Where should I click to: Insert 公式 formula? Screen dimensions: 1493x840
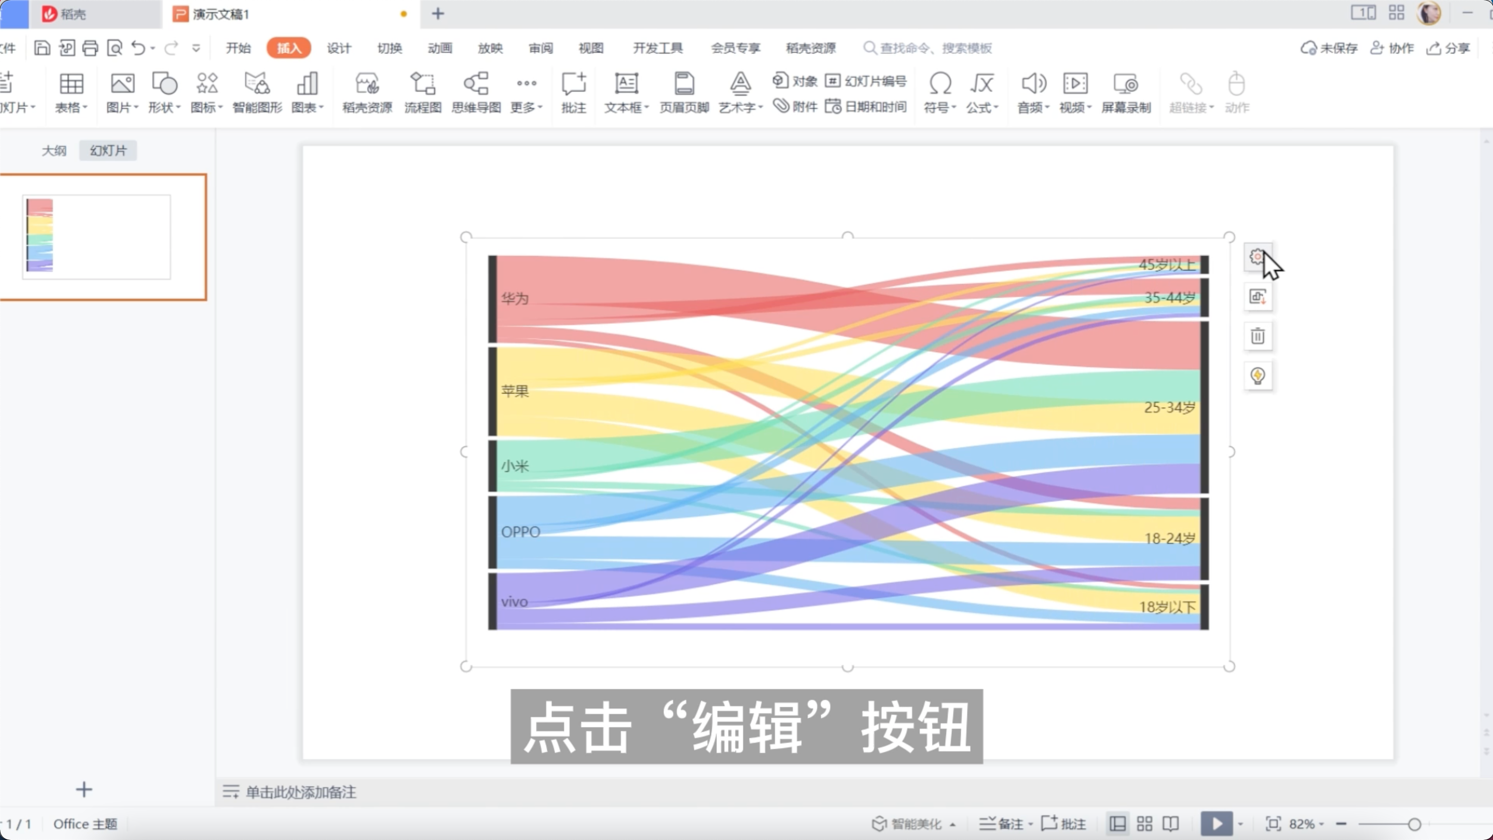[982, 92]
